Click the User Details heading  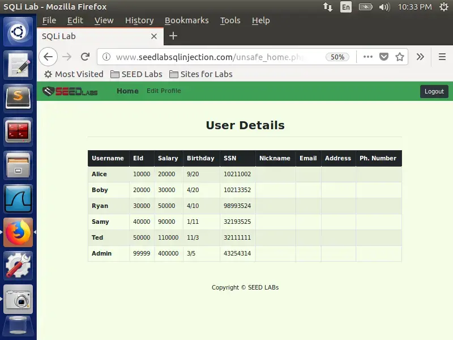point(245,125)
